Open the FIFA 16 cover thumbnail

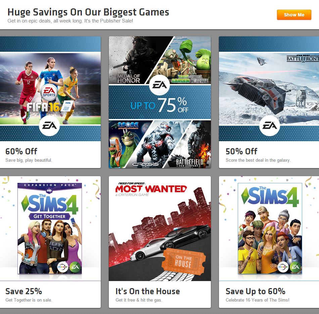(50, 88)
